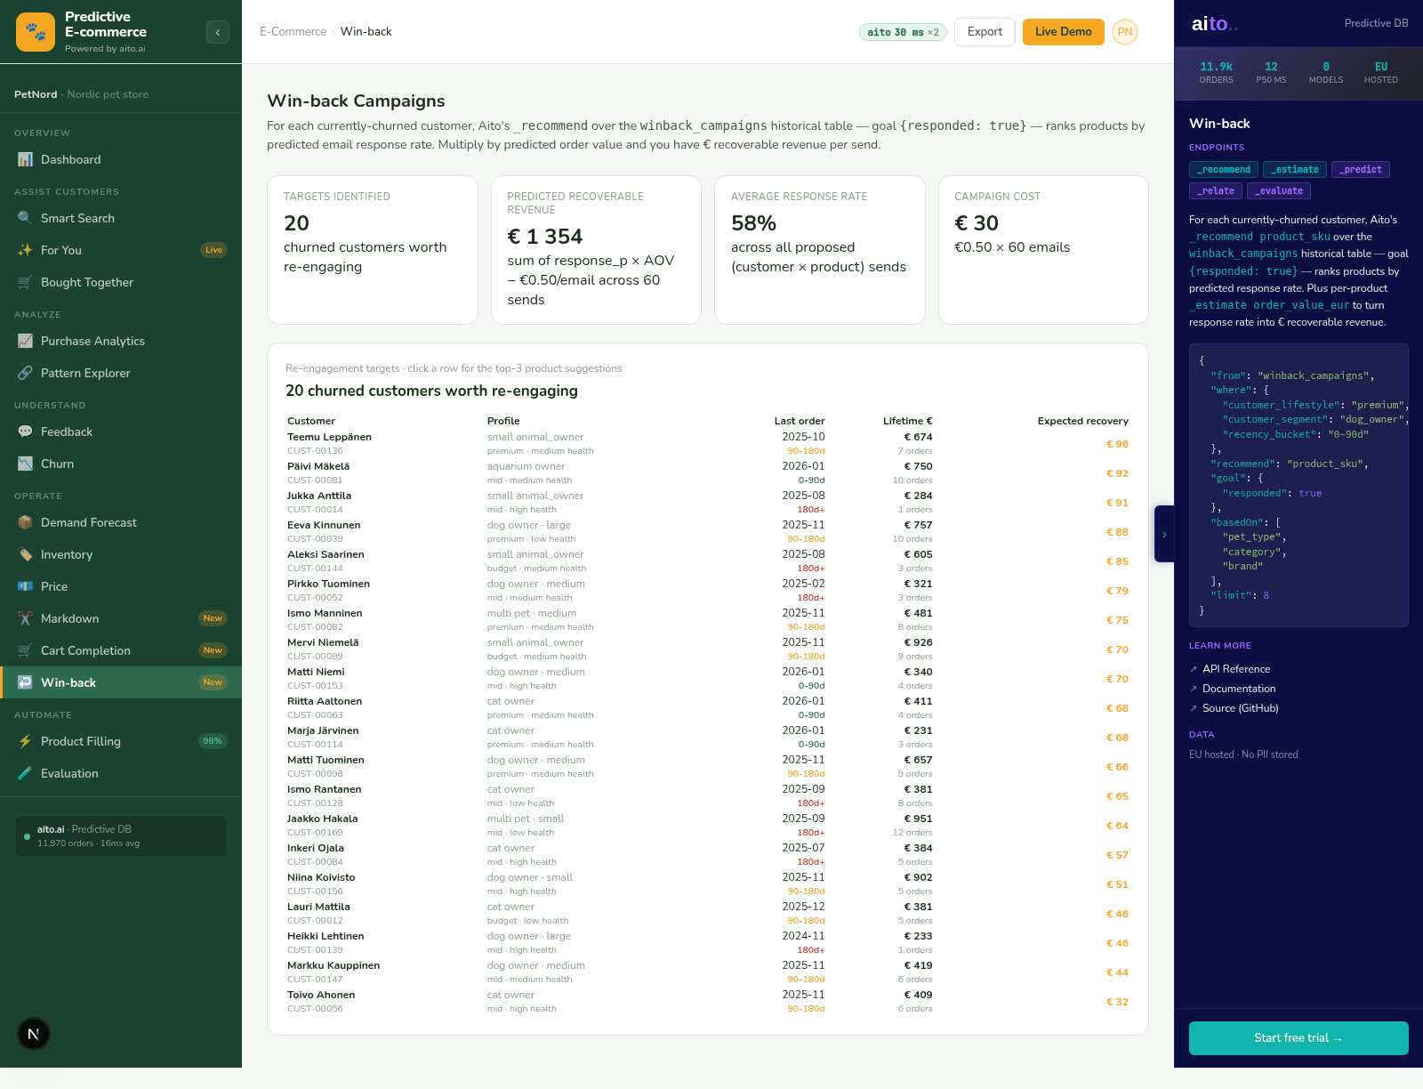Click the aito.ai Predictive DB status card

[x=121, y=836]
